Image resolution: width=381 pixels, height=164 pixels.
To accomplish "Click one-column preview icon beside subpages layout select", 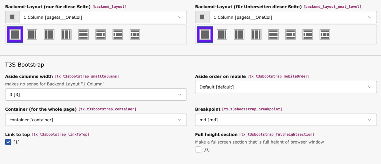I will [202, 17].
